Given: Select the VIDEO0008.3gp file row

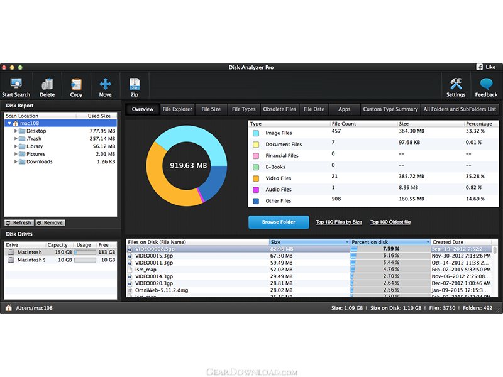Looking at the screenshot, I should [310, 249].
